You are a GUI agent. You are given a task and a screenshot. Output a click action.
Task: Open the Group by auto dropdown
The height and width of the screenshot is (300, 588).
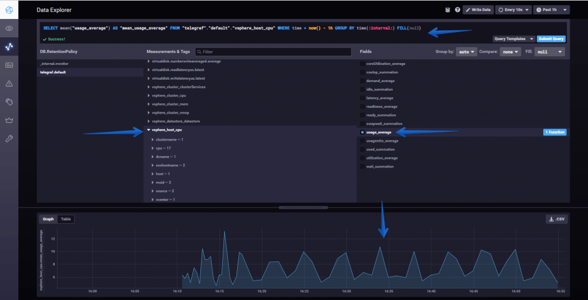[466, 52]
